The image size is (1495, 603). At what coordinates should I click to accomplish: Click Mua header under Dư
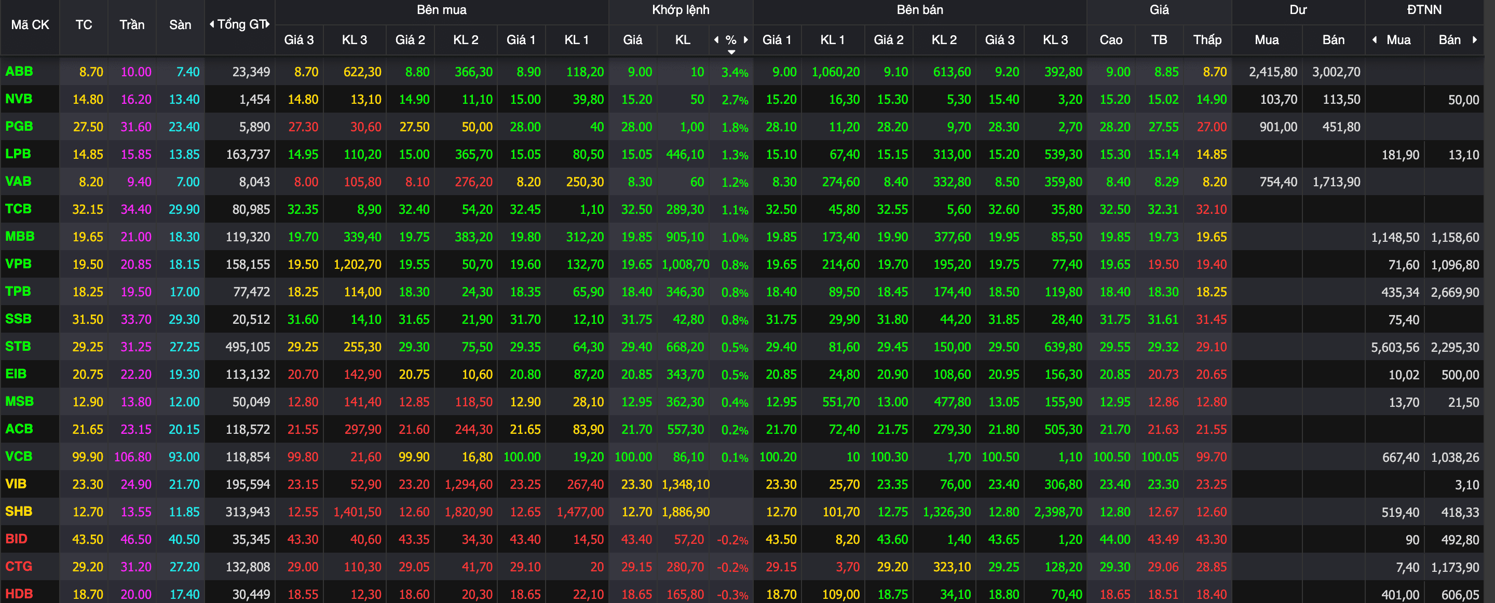click(1267, 39)
